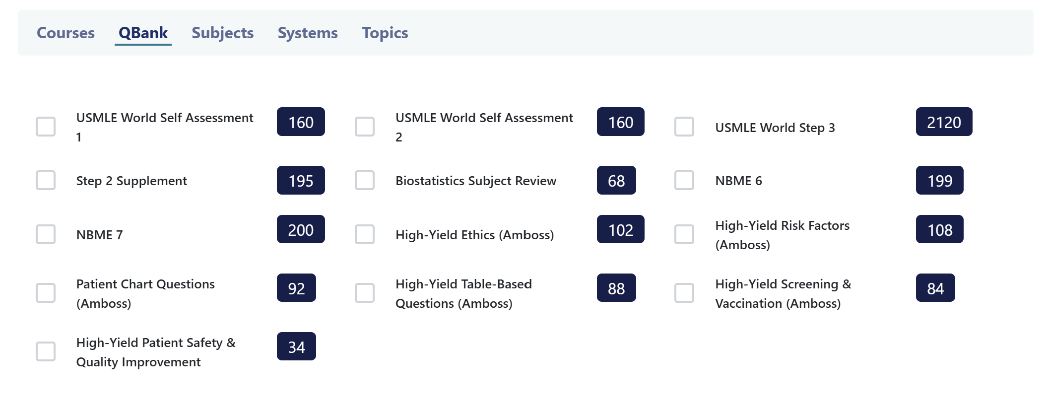Tick High-Yield Patient Safety & Quality checkbox

46,351
